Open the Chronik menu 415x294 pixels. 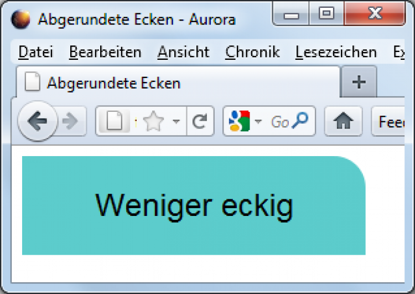coord(252,53)
